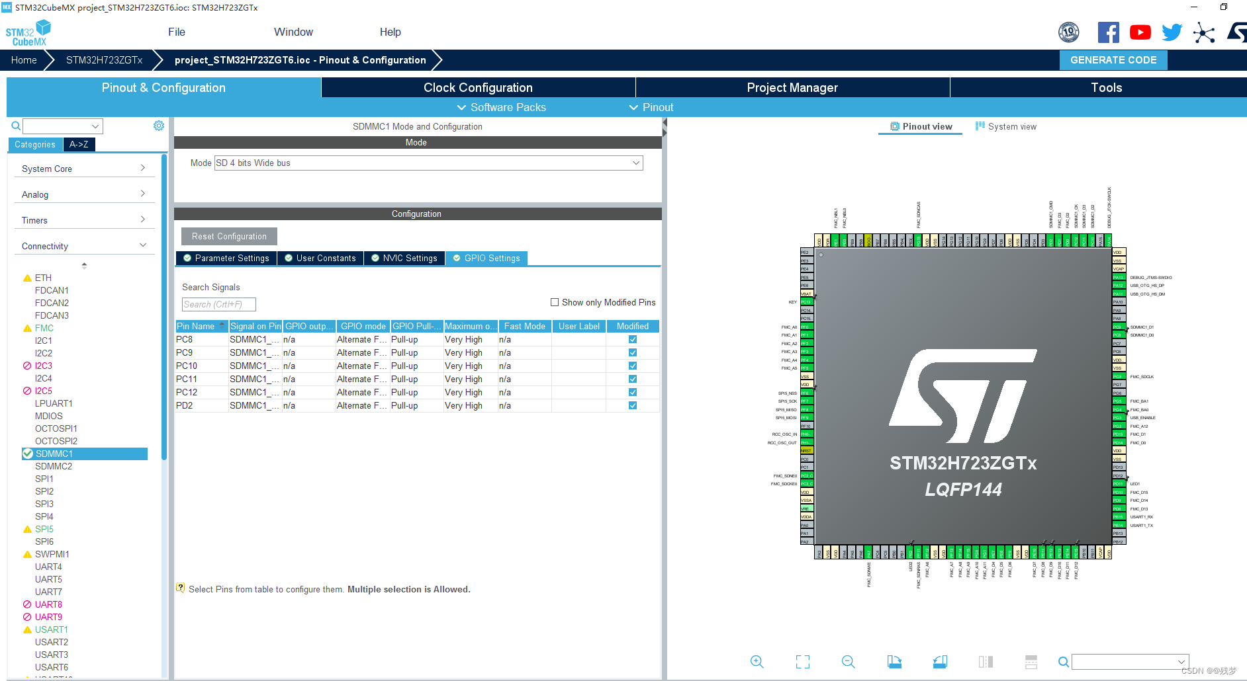Sort table by Pin Name column header
Screen dimensions: 1247x681
201,326
